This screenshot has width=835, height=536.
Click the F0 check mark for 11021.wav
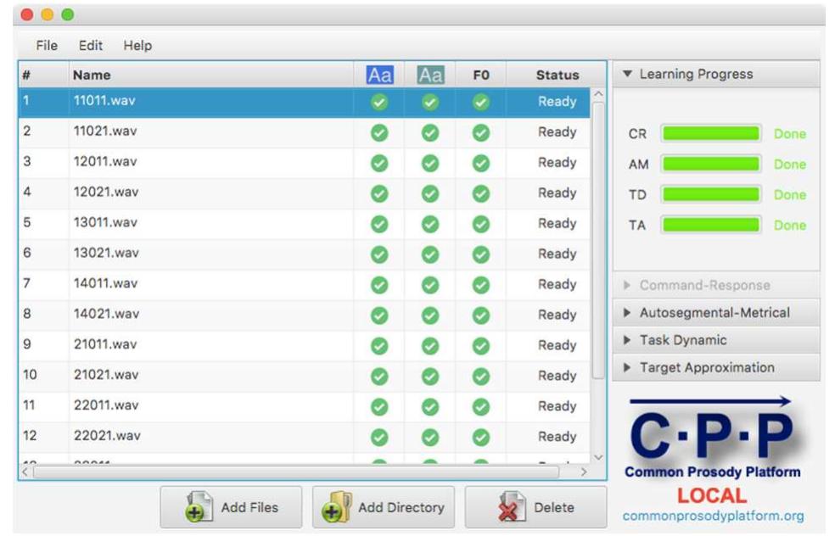481,132
